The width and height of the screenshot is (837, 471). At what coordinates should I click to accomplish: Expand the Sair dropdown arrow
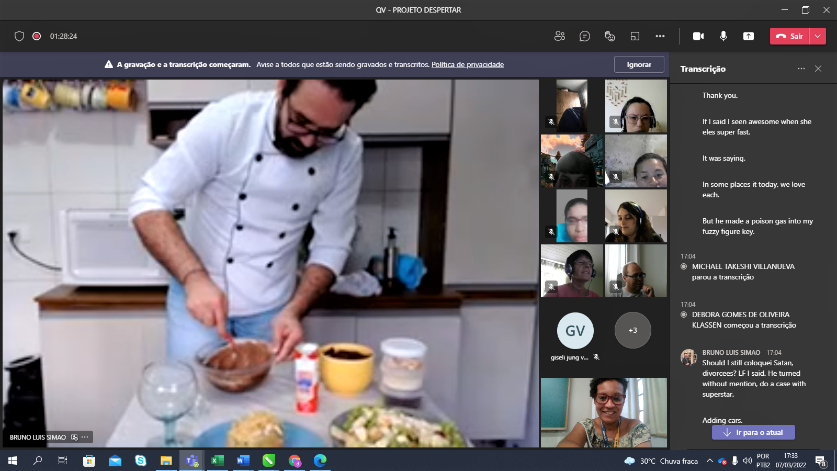[818, 36]
